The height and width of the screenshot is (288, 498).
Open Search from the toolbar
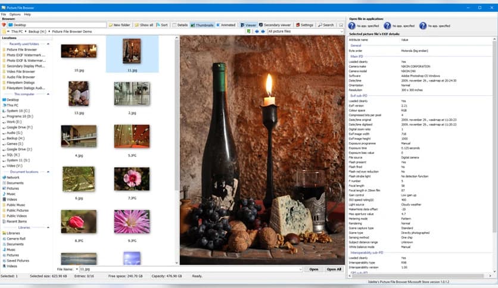326,25
